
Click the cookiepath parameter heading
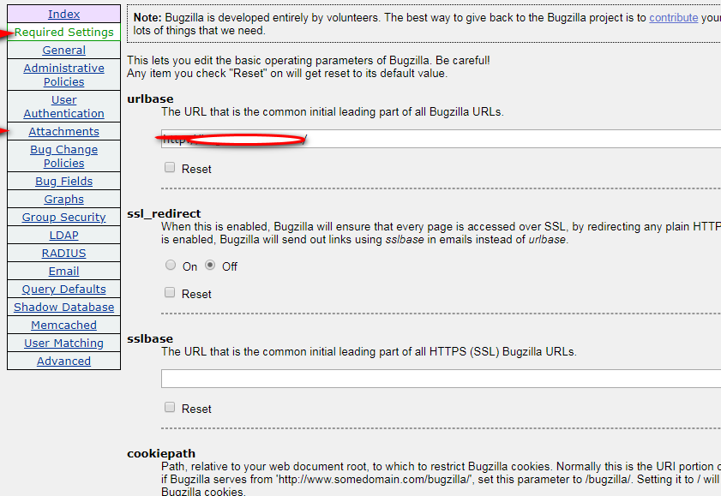(x=161, y=454)
